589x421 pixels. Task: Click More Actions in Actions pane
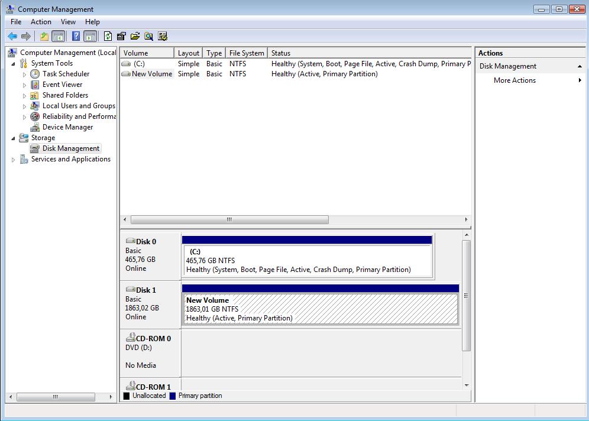[514, 80]
